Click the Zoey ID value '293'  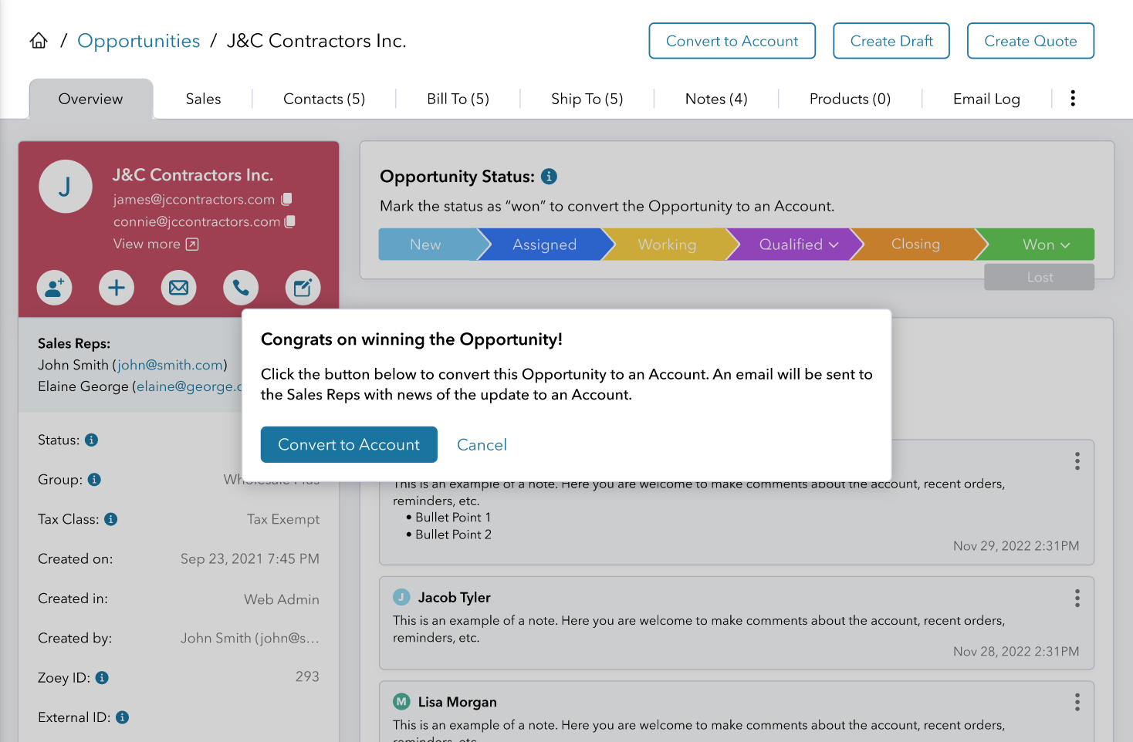pyautogui.click(x=307, y=676)
